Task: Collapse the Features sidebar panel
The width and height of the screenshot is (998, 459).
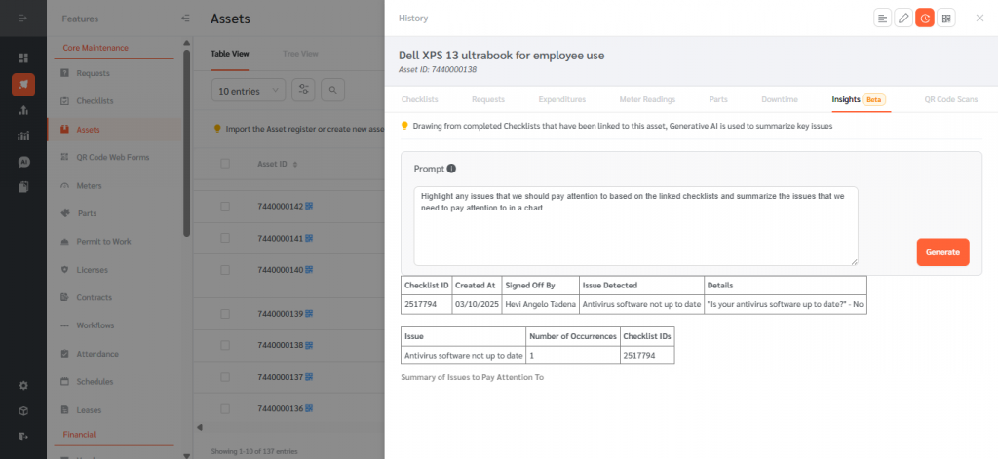Action: click(x=186, y=19)
